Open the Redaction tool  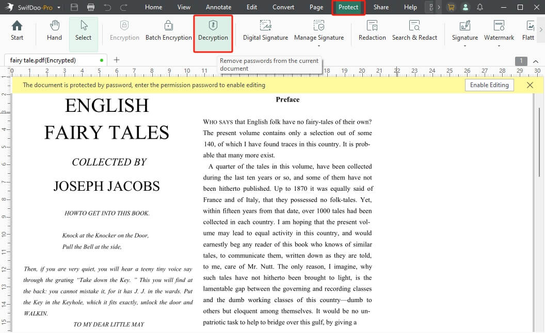372,32
